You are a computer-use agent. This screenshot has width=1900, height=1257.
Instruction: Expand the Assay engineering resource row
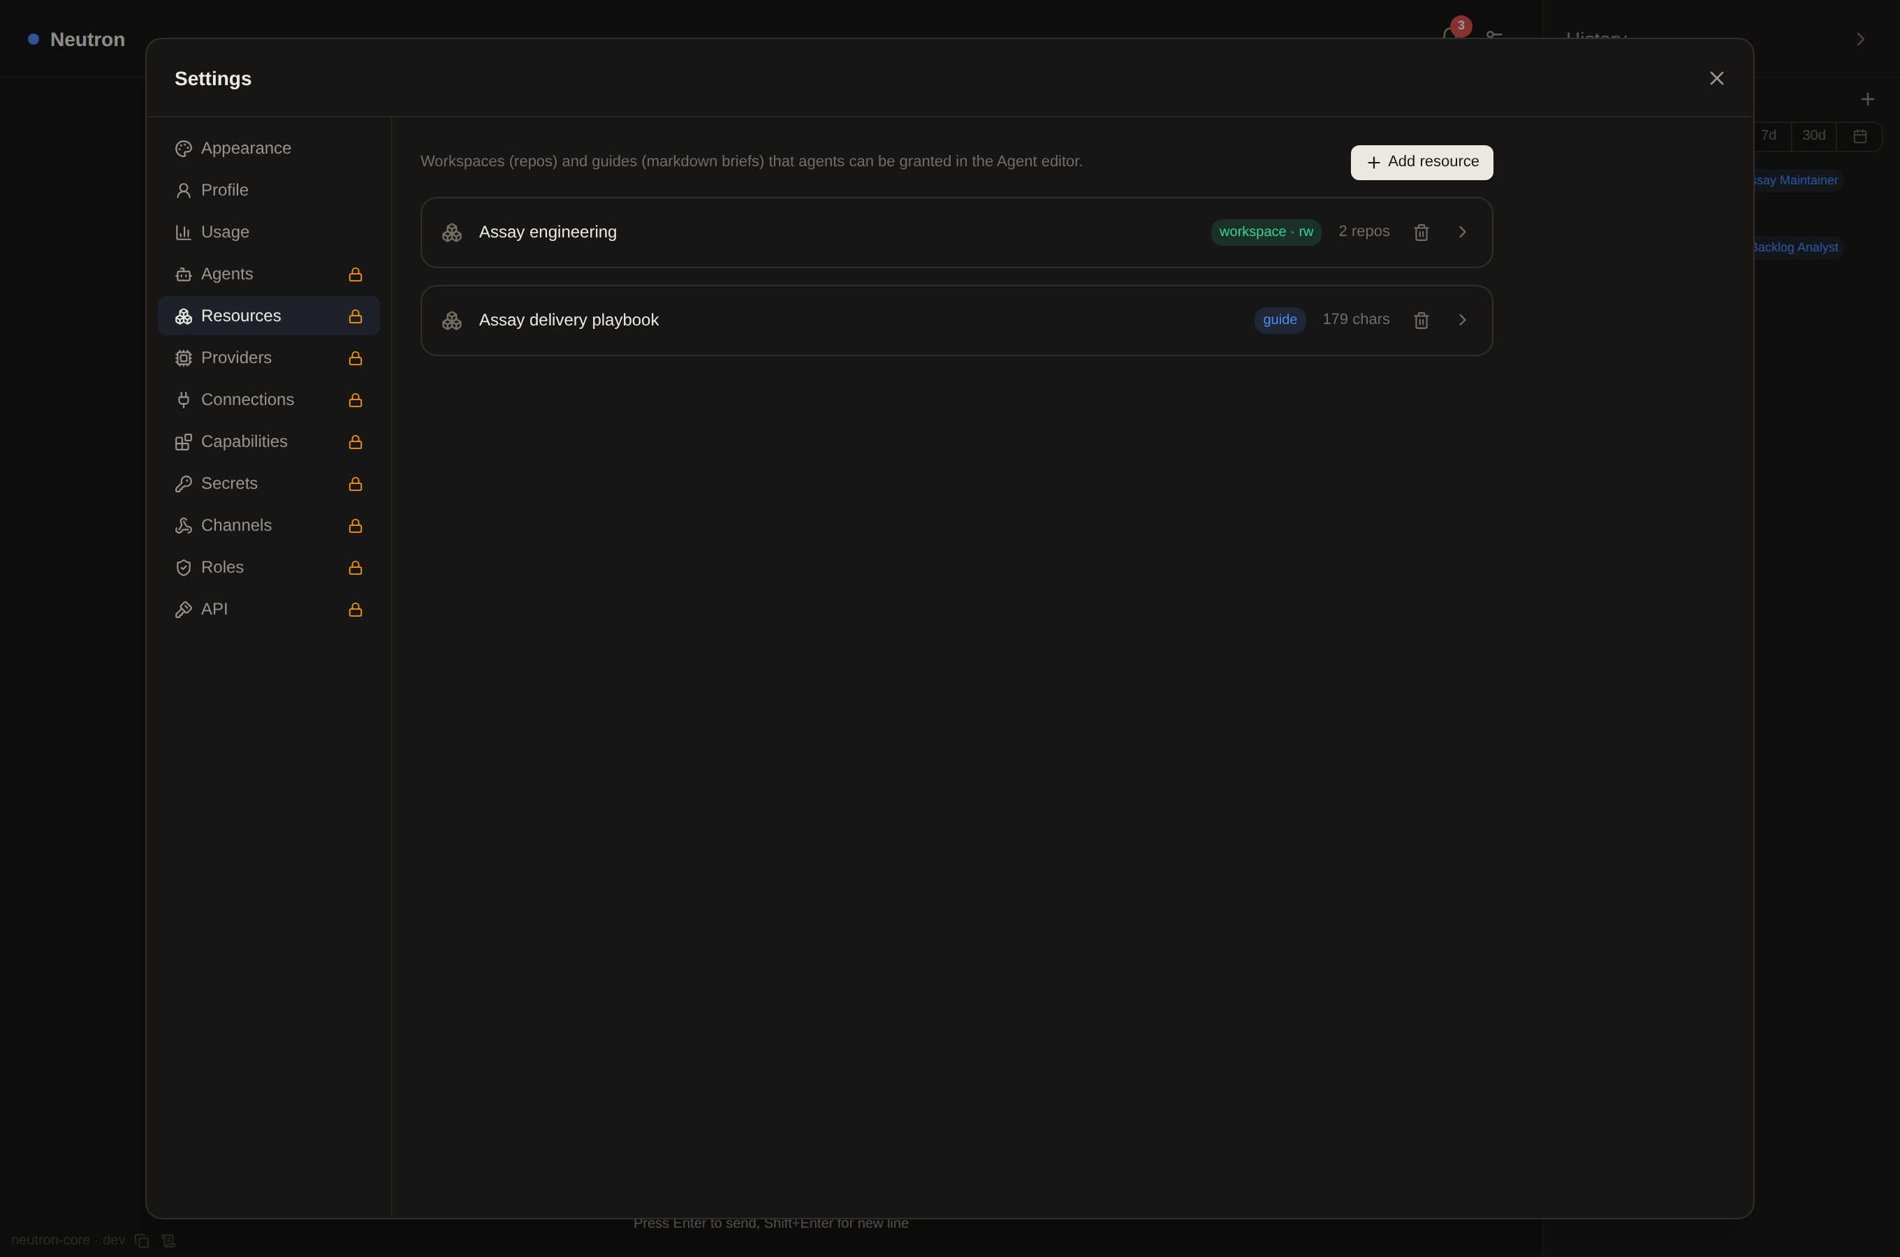click(1461, 232)
